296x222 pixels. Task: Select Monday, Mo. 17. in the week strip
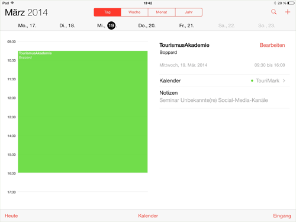tap(27, 25)
